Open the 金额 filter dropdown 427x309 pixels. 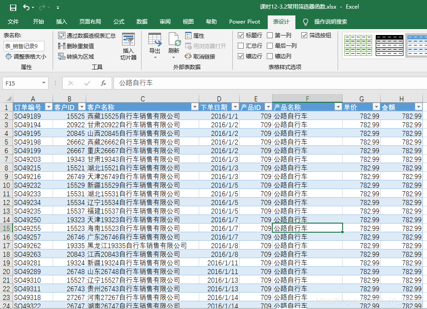tap(418, 107)
